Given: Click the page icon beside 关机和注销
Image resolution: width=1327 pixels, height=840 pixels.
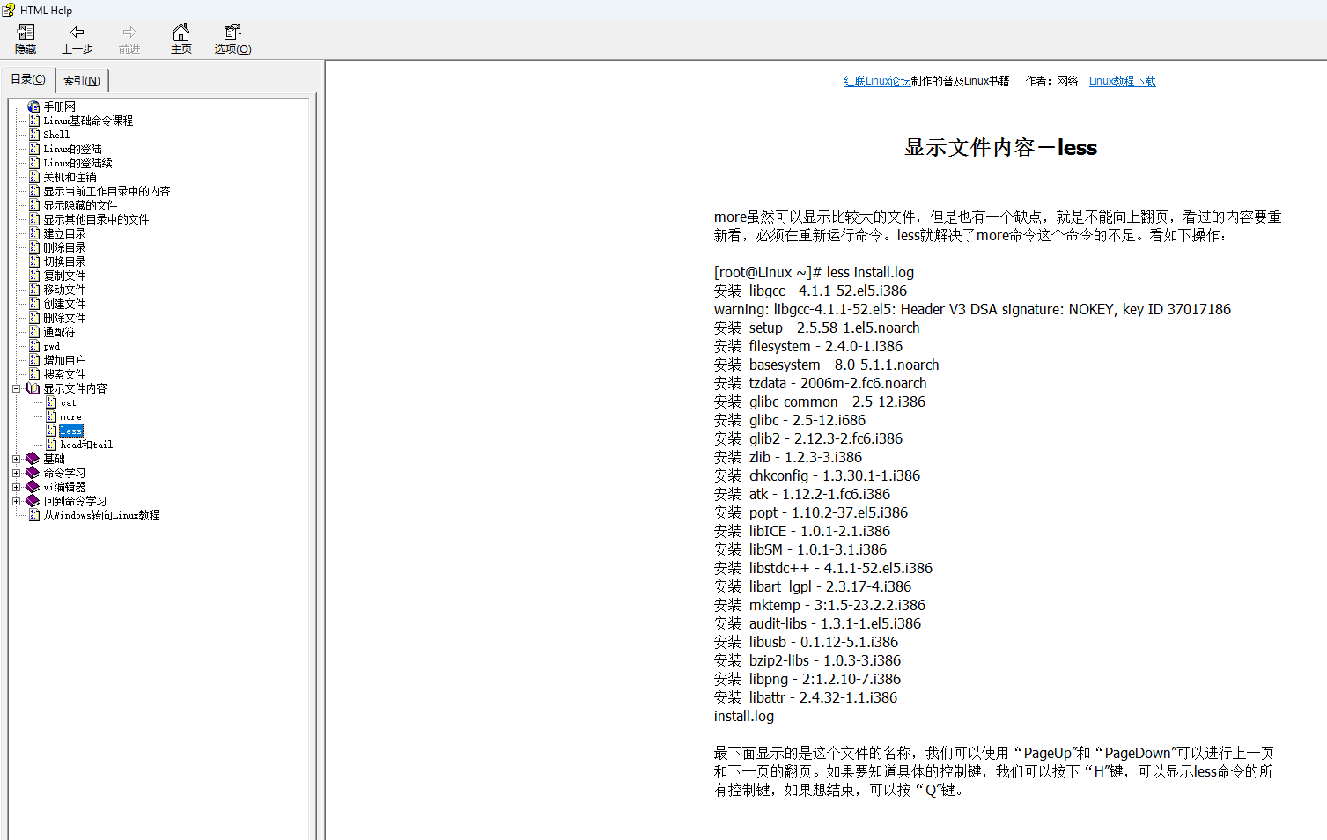Looking at the screenshot, I should pyautogui.click(x=34, y=177).
